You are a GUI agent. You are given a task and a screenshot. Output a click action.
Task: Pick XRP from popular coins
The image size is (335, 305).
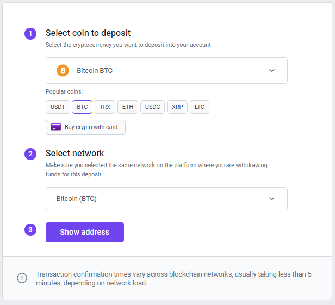point(177,107)
